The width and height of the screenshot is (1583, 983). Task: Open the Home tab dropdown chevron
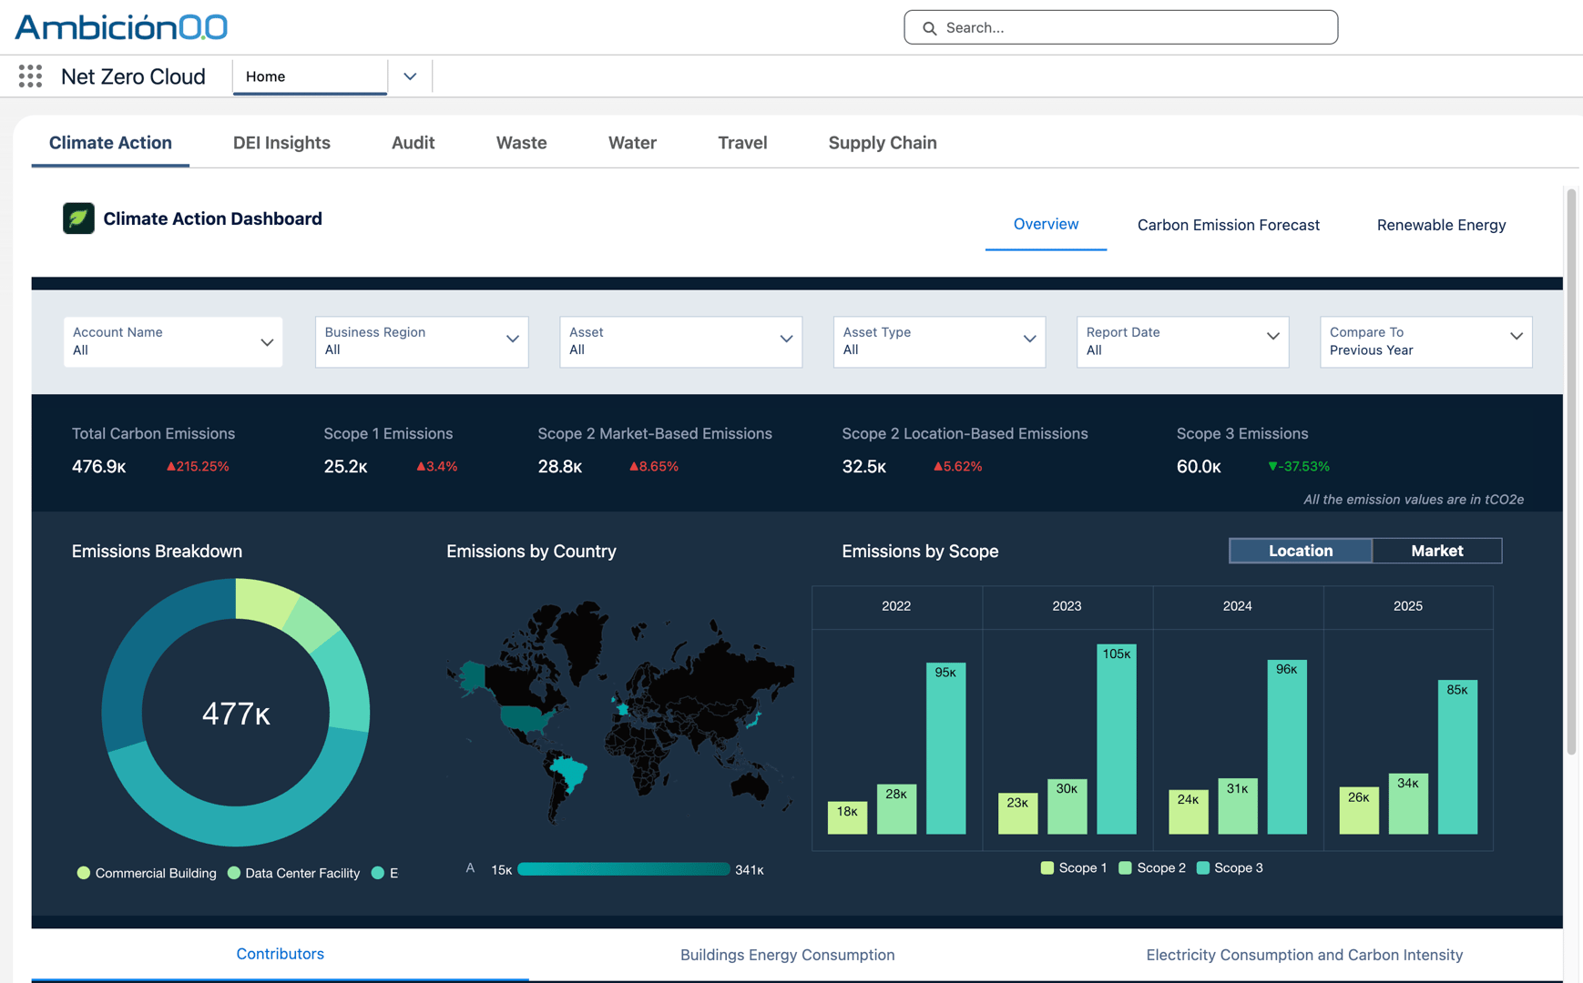tap(409, 76)
